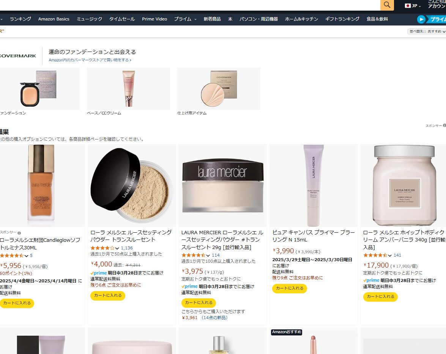Click the スポンサー info icon beside the banner
Viewport: 446px width, 354px height.
point(444,125)
